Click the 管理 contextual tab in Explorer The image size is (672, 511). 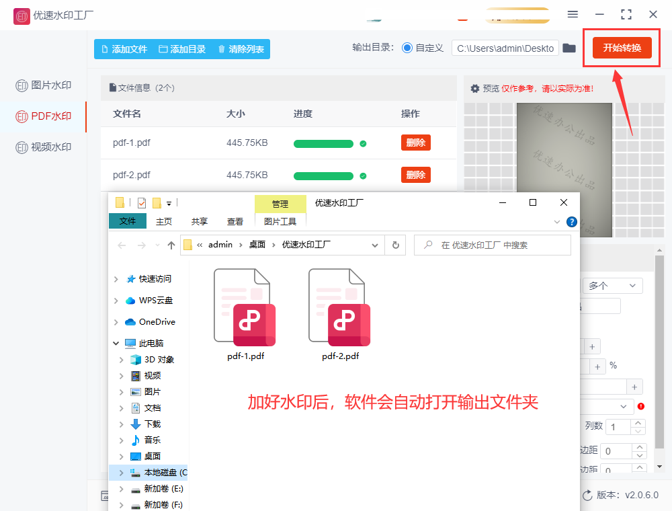pyautogui.click(x=280, y=204)
